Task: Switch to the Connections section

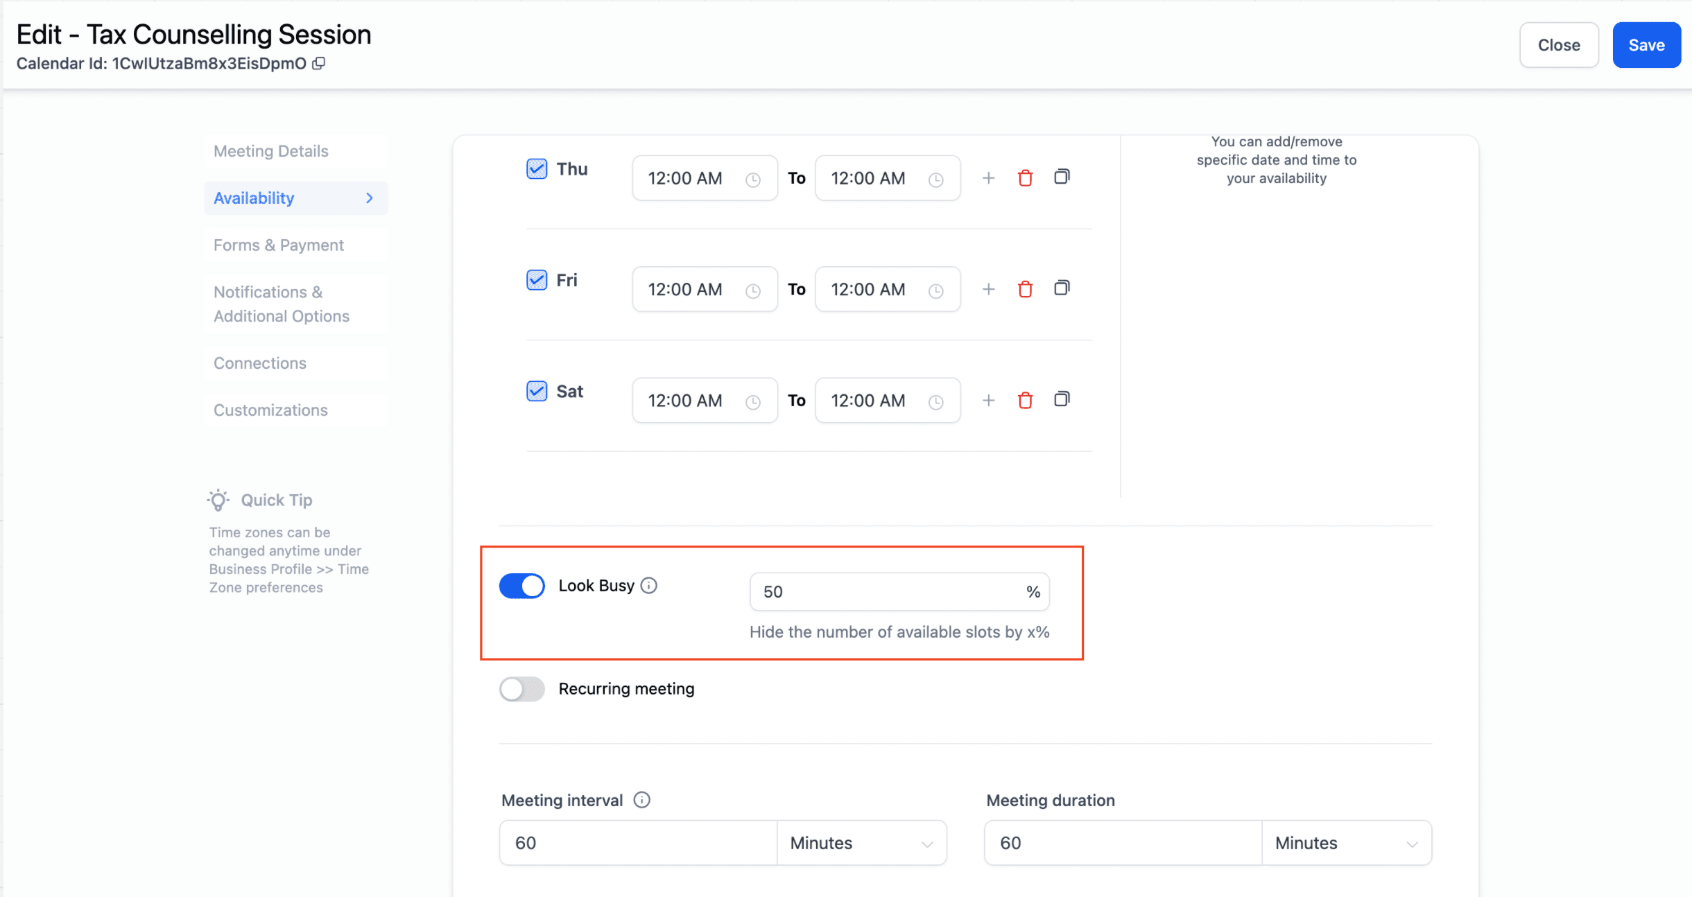Action: (296, 363)
